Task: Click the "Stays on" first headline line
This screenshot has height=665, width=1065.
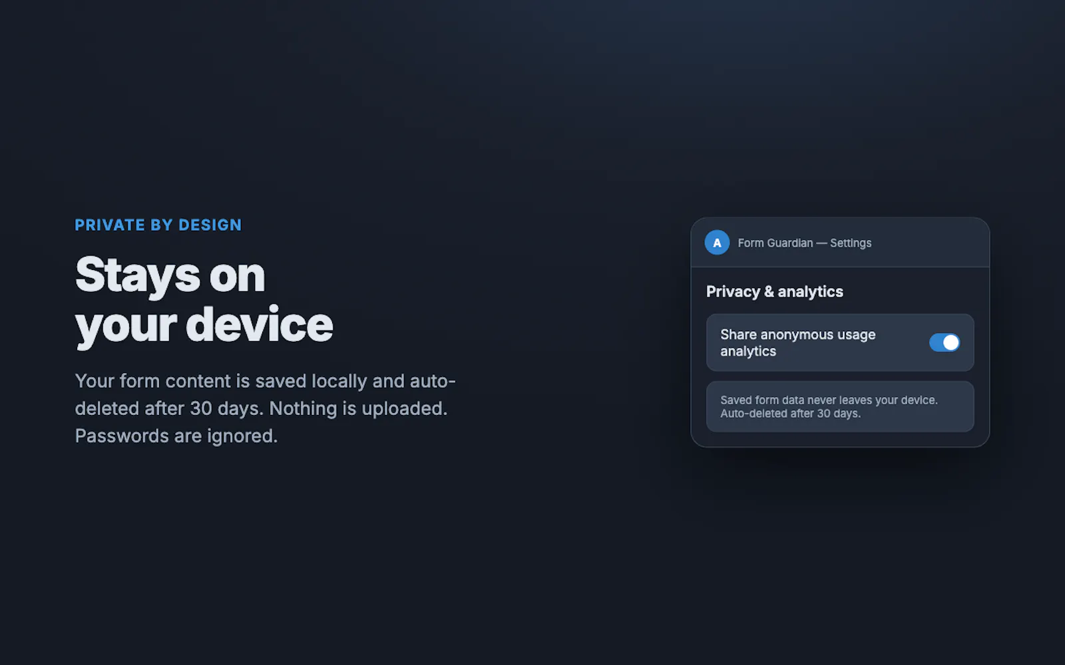Action: pos(170,275)
